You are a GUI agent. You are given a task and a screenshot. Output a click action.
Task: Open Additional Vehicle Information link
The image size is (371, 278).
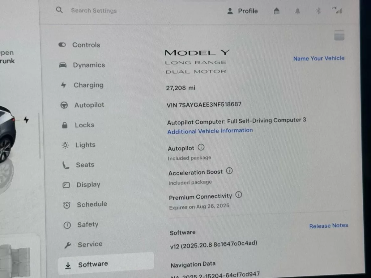coord(210,131)
